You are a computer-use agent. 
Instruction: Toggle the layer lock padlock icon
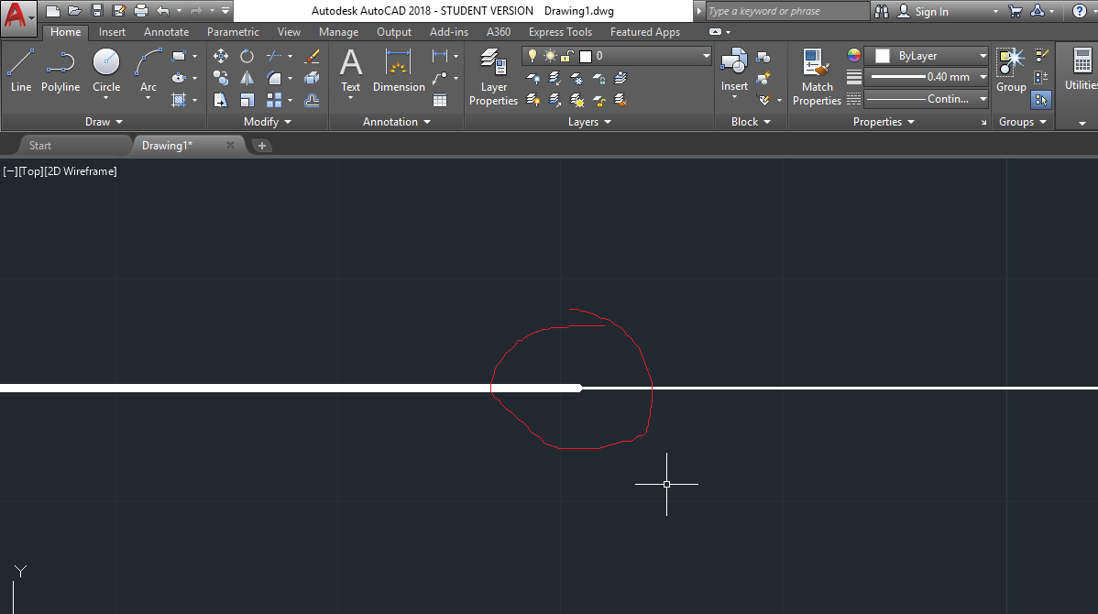565,56
